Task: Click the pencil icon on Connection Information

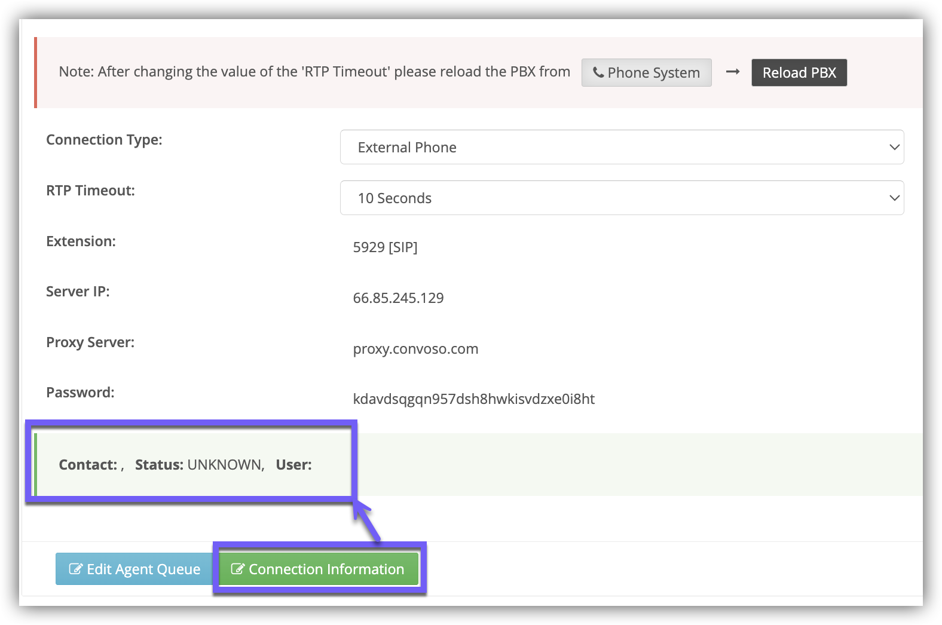Action: [x=237, y=569]
